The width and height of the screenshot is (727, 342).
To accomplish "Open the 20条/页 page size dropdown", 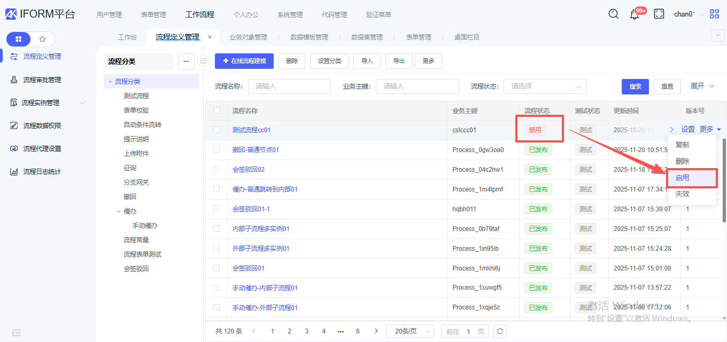I will (409, 331).
